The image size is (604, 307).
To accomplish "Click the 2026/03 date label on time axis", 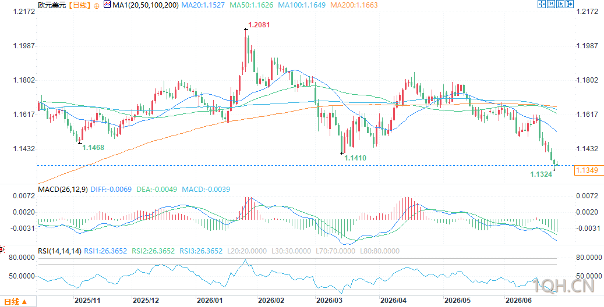I will tap(329, 299).
